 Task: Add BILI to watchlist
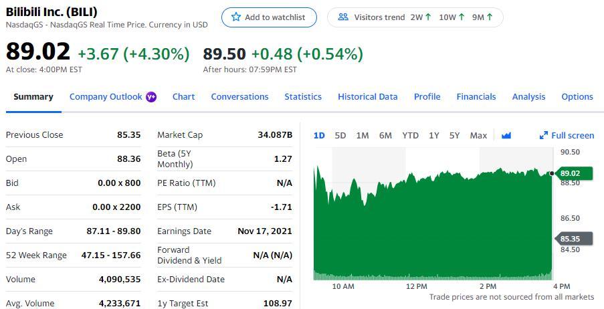(269, 17)
